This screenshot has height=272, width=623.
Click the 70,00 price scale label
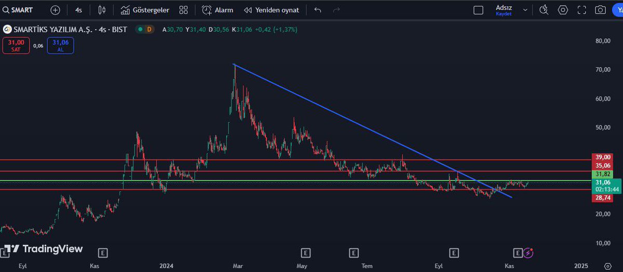click(x=603, y=69)
